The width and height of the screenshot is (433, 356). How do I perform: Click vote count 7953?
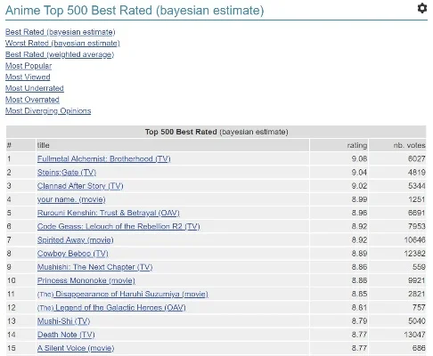pos(417,226)
